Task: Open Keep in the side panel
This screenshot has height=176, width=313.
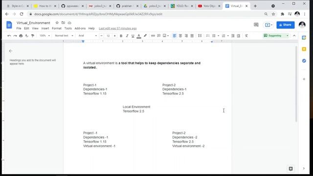Action: pyautogui.click(x=304, y=49)
